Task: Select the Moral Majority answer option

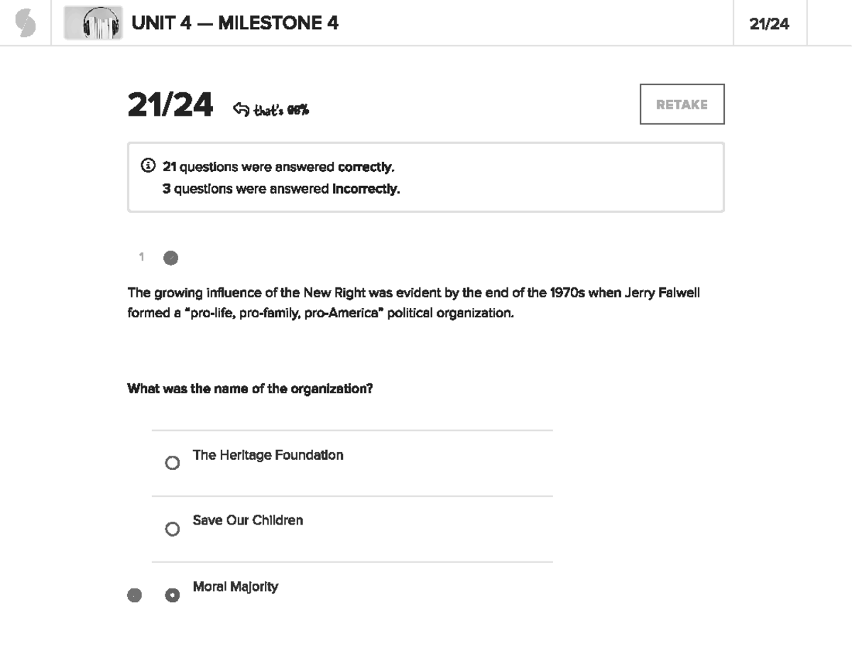Action: tap(173, 594)
